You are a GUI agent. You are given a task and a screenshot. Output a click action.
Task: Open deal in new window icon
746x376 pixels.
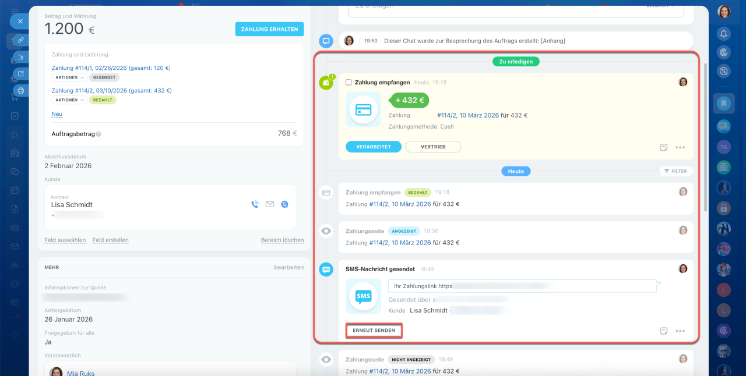point(21,74)
